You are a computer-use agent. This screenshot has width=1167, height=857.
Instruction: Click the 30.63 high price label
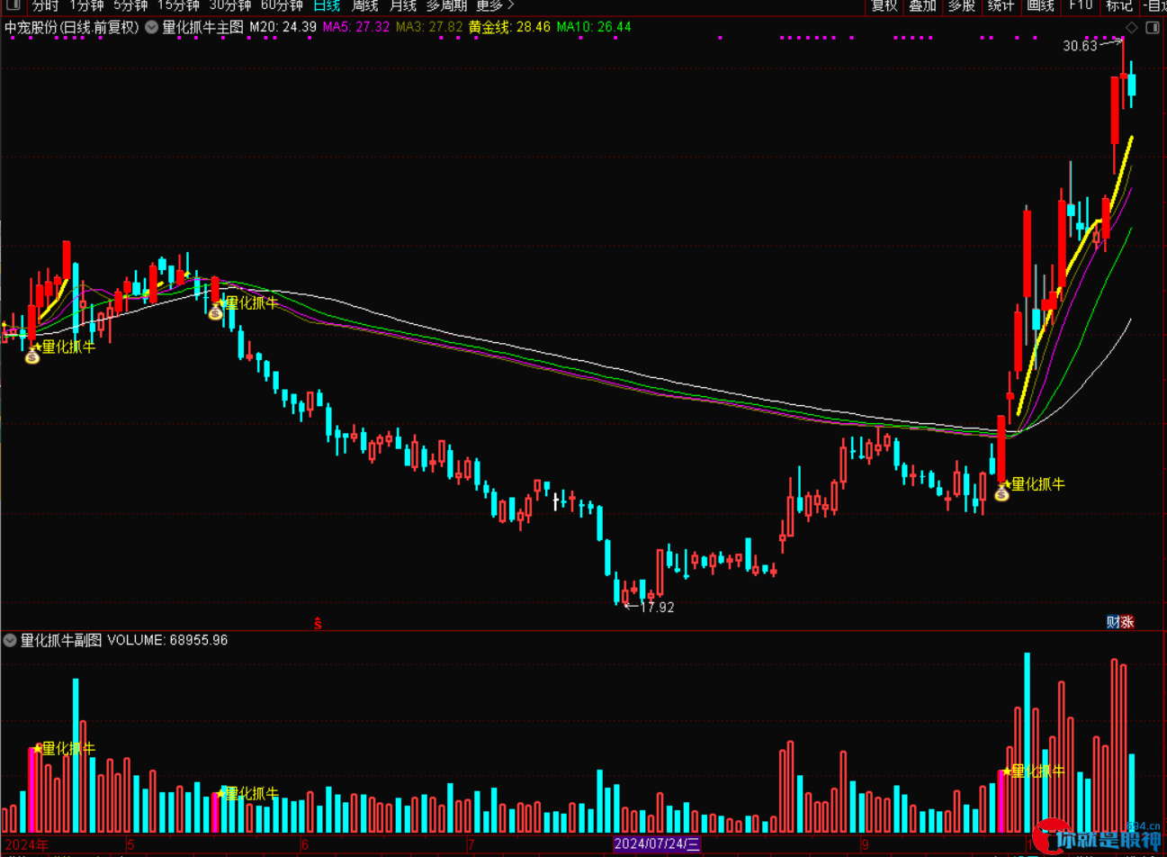click(1080, 46)
